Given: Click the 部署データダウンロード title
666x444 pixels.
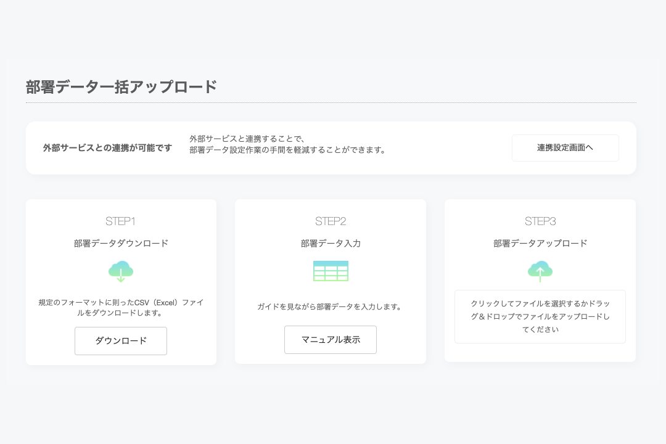Looking at the screenshot, I should pyautogui.click(x=121, y=244).
